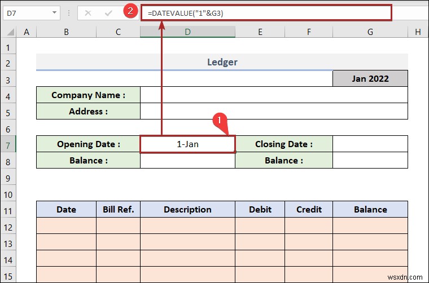This screenshot has width=429, height=283.
Task: Select all cells with the corner triangle
Action: point(9,32)
